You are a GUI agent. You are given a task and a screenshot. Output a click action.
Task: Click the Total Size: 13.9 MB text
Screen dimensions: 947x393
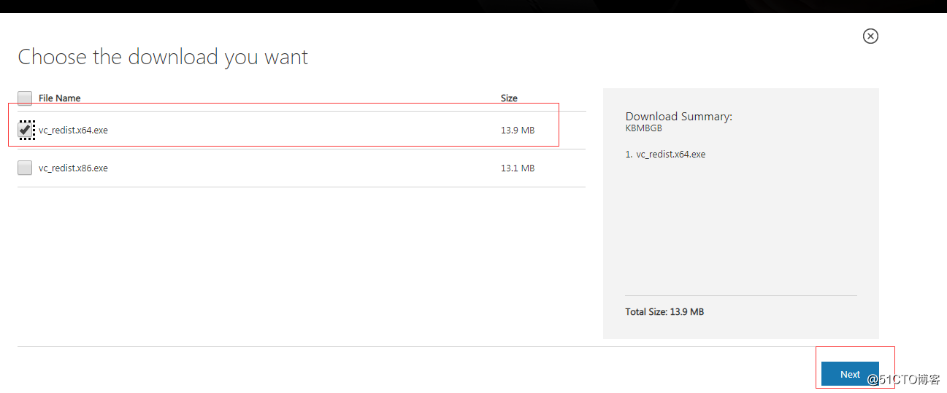664,312
